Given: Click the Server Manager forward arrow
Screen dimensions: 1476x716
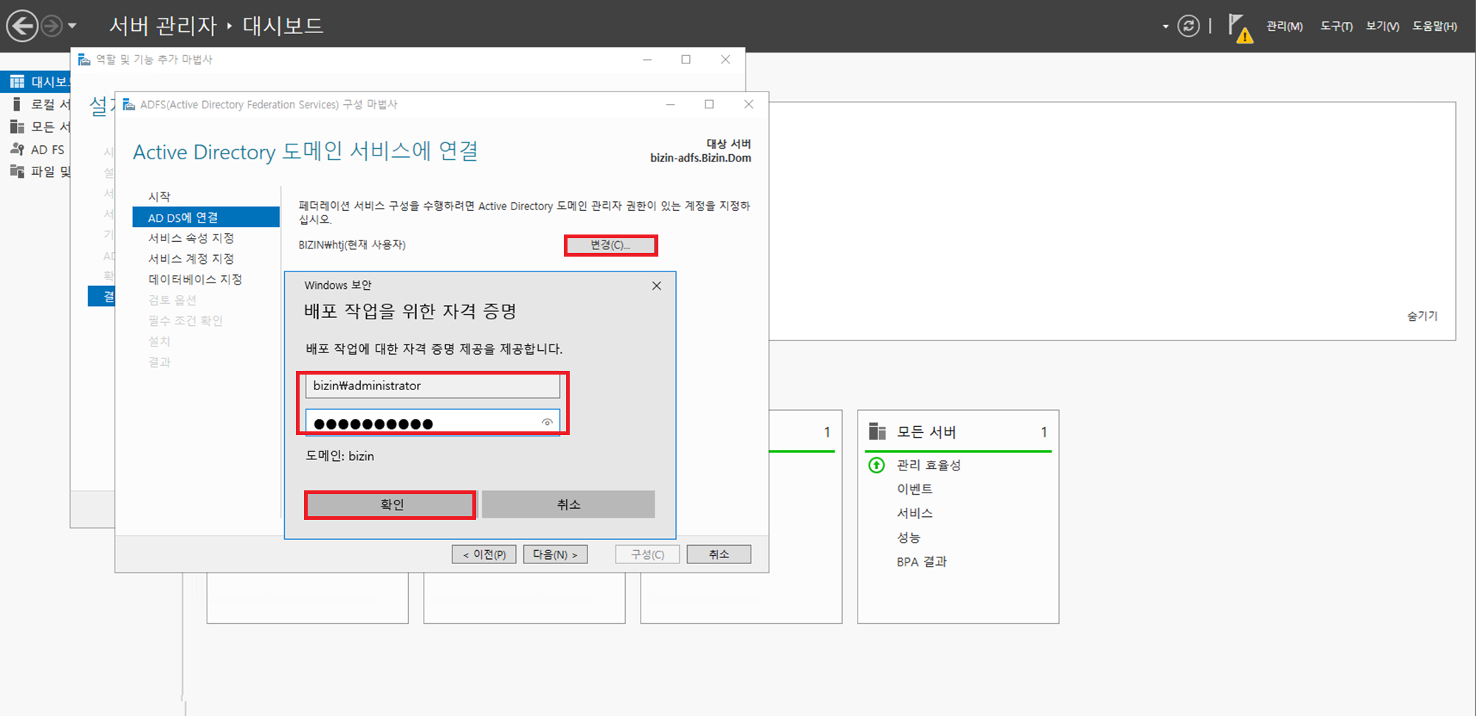Looking at the screenshot, I should coord(52,26).
